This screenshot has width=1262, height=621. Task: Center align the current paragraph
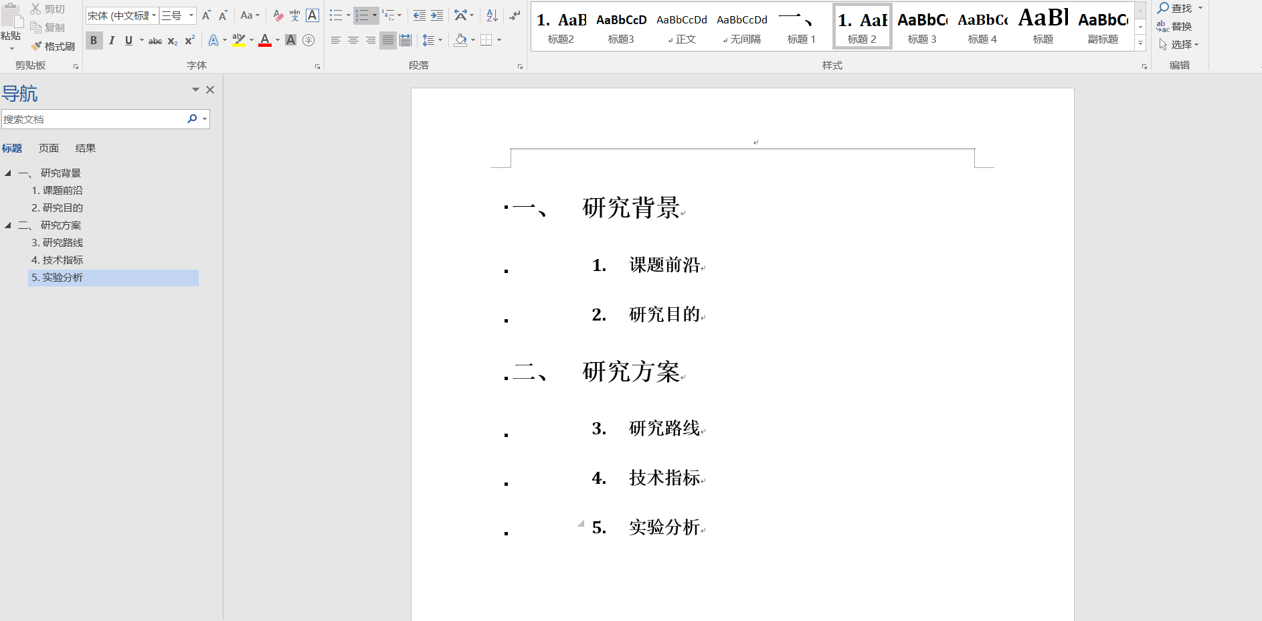tap(353, 40)
